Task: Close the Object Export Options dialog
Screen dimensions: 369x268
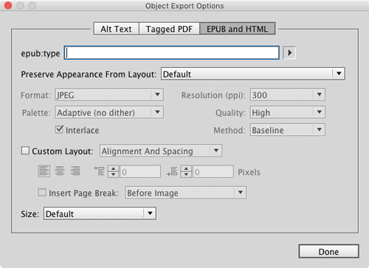Action: (8, 5)
